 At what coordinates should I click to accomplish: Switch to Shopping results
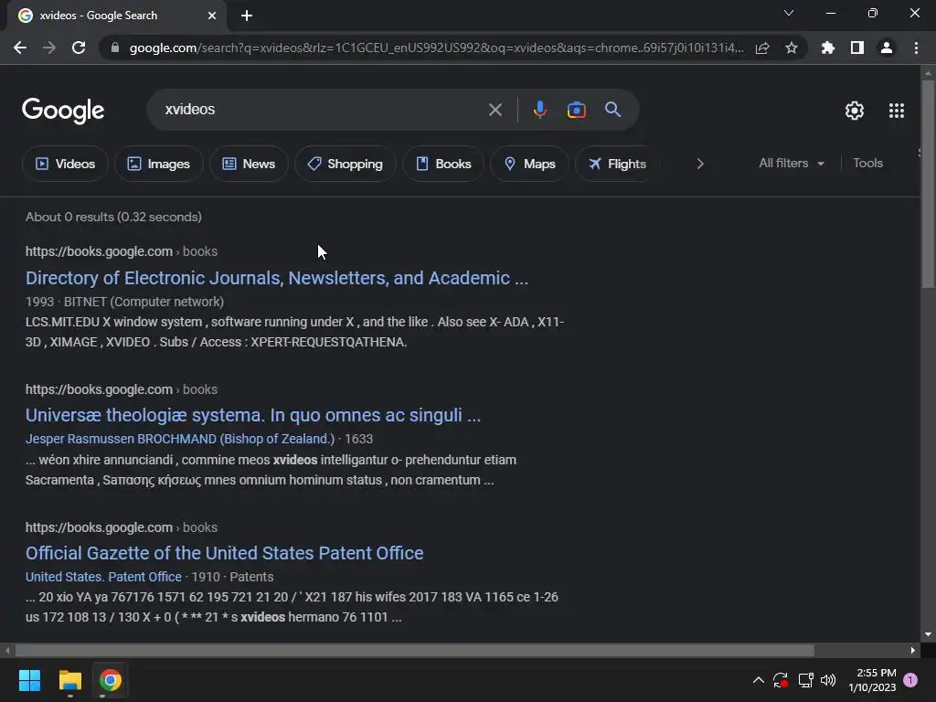[345, 164]
